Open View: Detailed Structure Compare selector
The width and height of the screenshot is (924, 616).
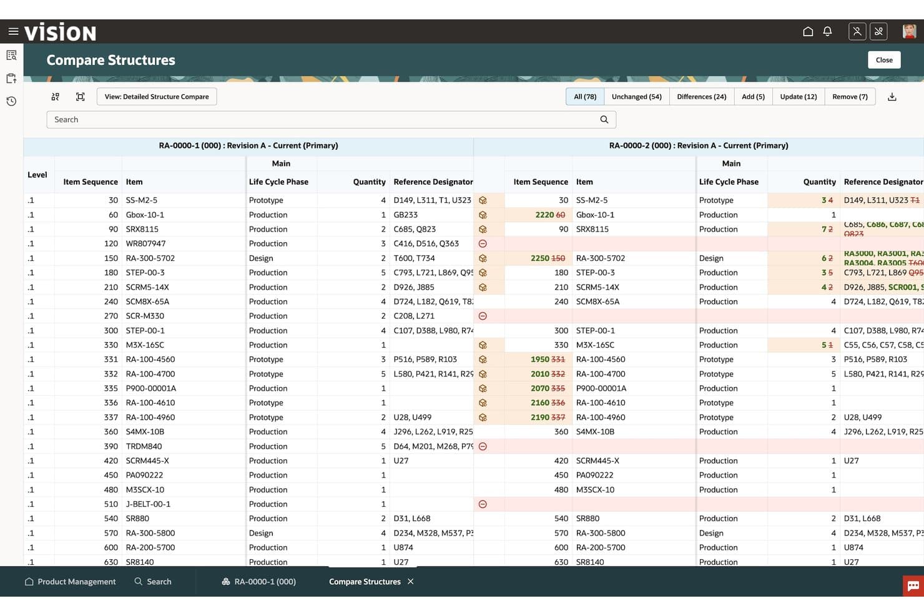coord(157,97)
